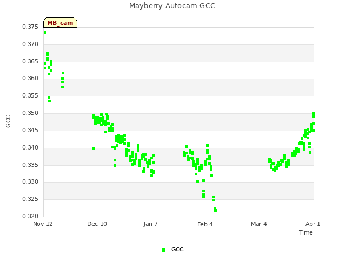Viewport: 346px width, 260px height.
Task: Click the Apr 1 x-axis label
Action: tap(312, 224)
